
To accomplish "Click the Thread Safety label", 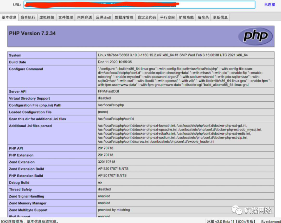I will pyautogui.click(x=20, y=189).
